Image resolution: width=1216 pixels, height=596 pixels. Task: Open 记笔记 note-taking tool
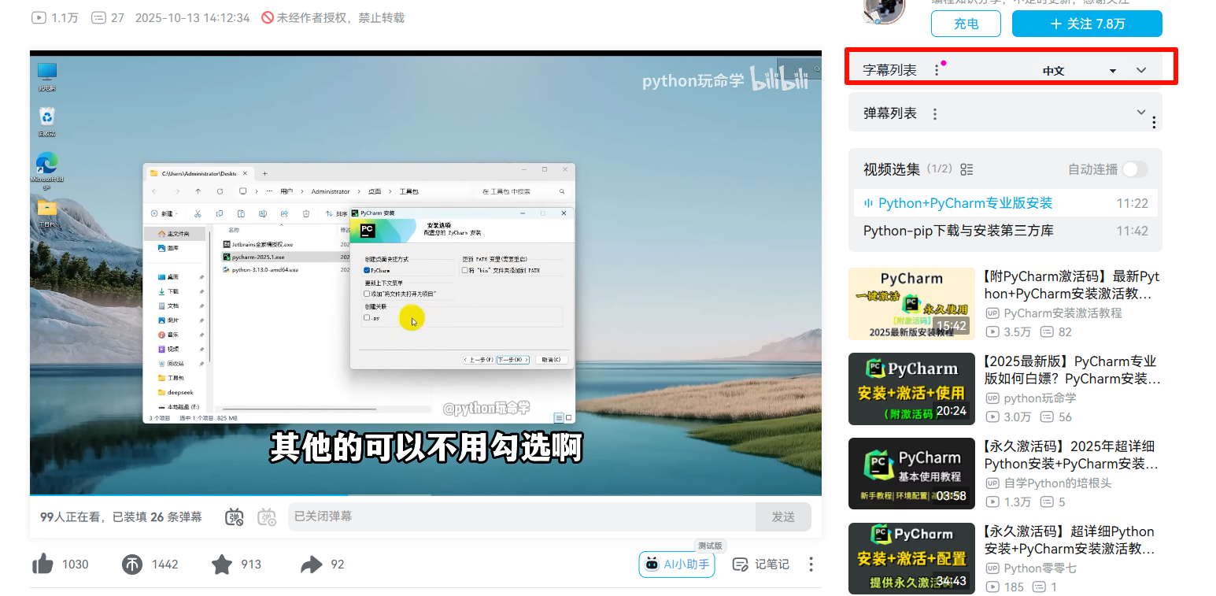[761, 565]
